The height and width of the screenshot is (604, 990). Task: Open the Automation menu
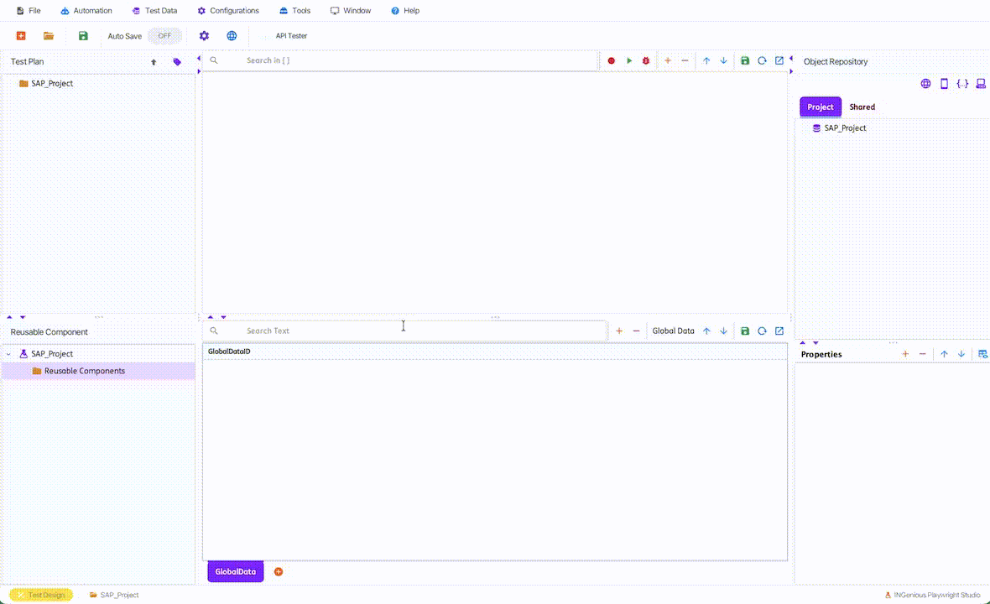click(x=86, y=11)
